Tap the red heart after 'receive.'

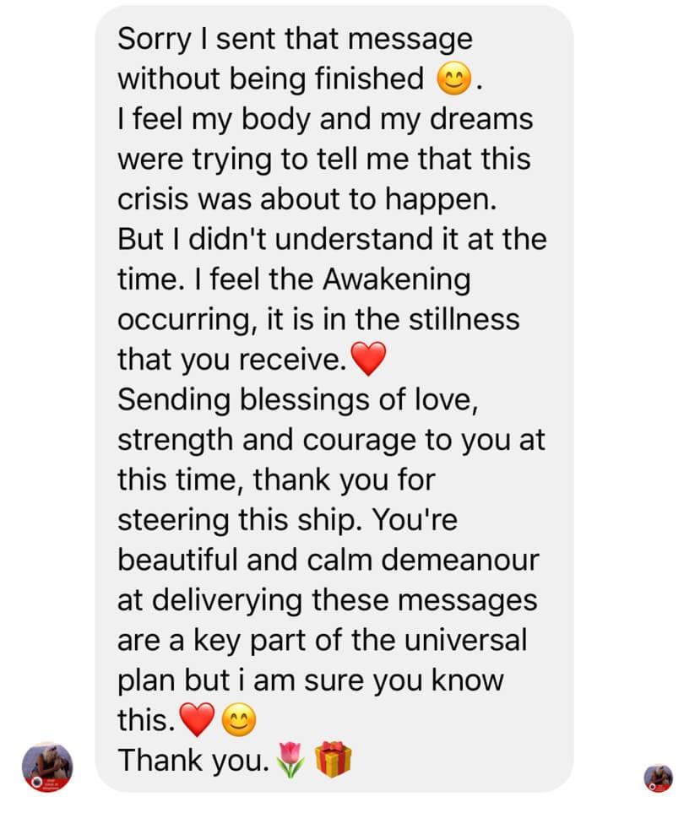368,358
